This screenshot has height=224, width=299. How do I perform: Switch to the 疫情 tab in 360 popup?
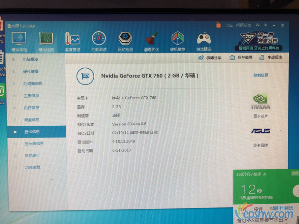pos(258,209)
